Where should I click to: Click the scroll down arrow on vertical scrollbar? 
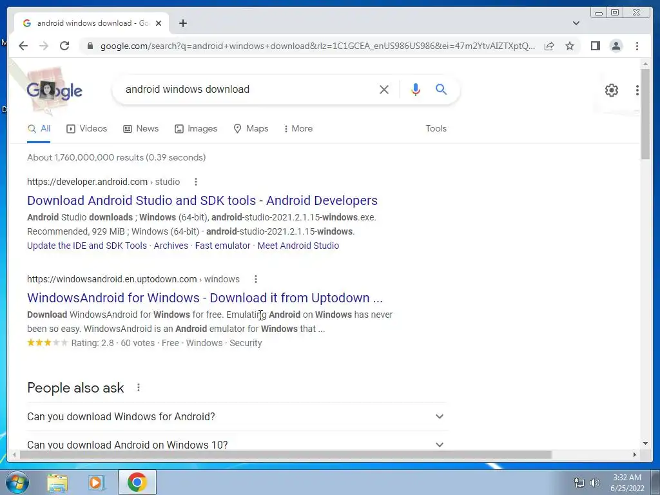point(645,443)
